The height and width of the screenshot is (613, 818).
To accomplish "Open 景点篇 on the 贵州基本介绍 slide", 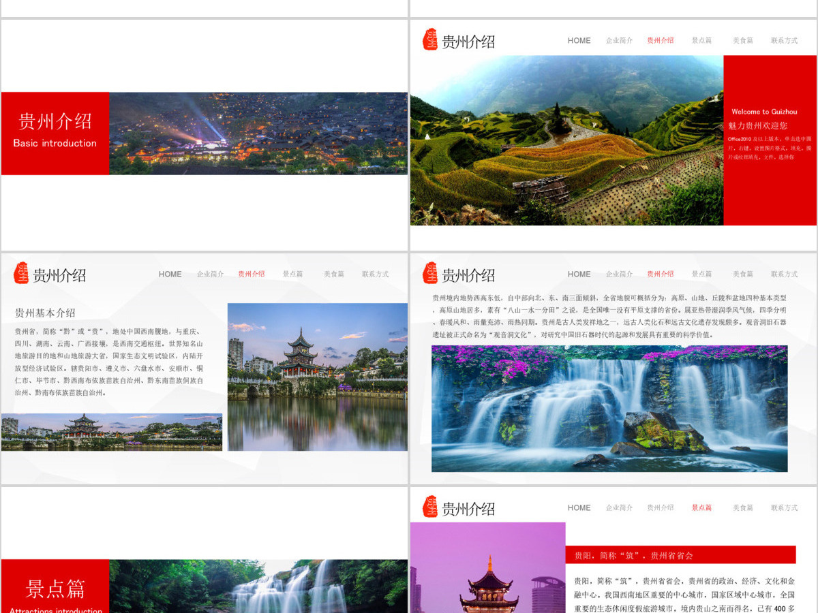I will 293,274.
